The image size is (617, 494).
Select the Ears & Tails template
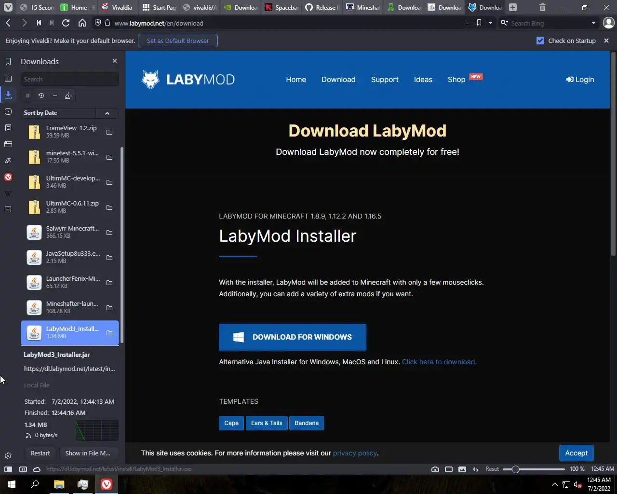[267, 423]
